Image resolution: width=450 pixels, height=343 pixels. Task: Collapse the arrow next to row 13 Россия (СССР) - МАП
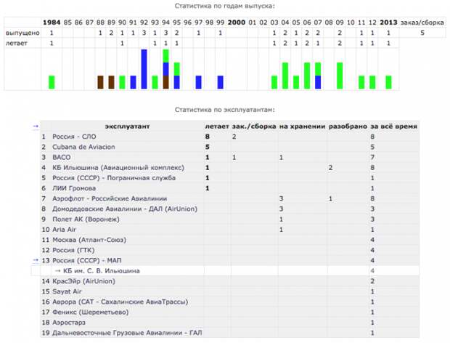pos(36,260)
